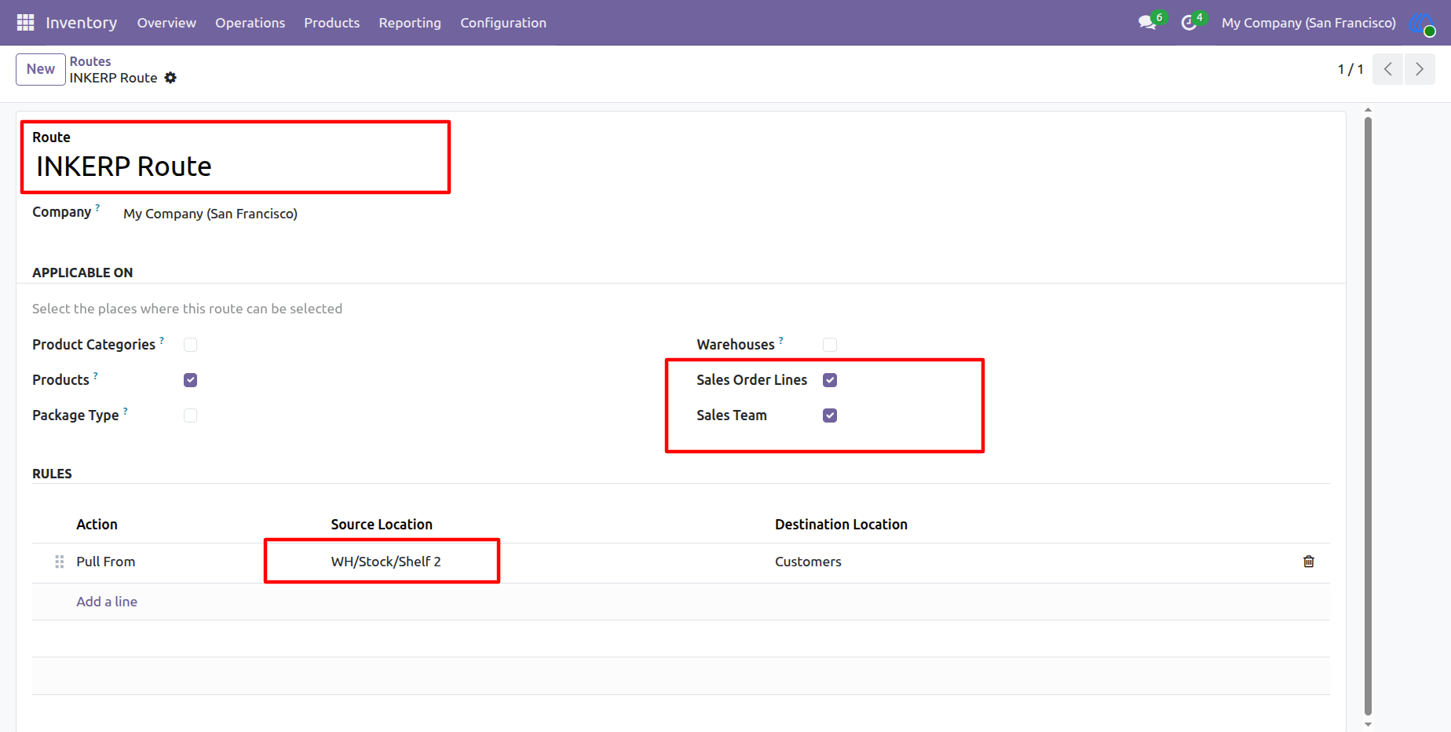Open the user avatar menu

tap(1422, 24)
